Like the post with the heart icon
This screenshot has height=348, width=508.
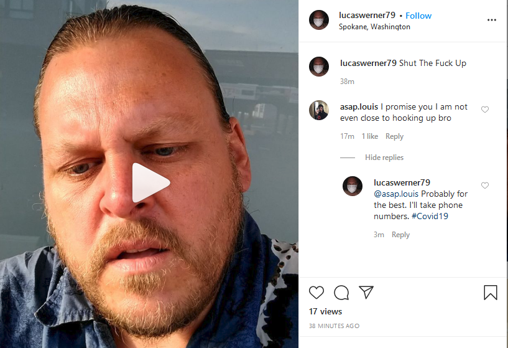pos(316,293)
